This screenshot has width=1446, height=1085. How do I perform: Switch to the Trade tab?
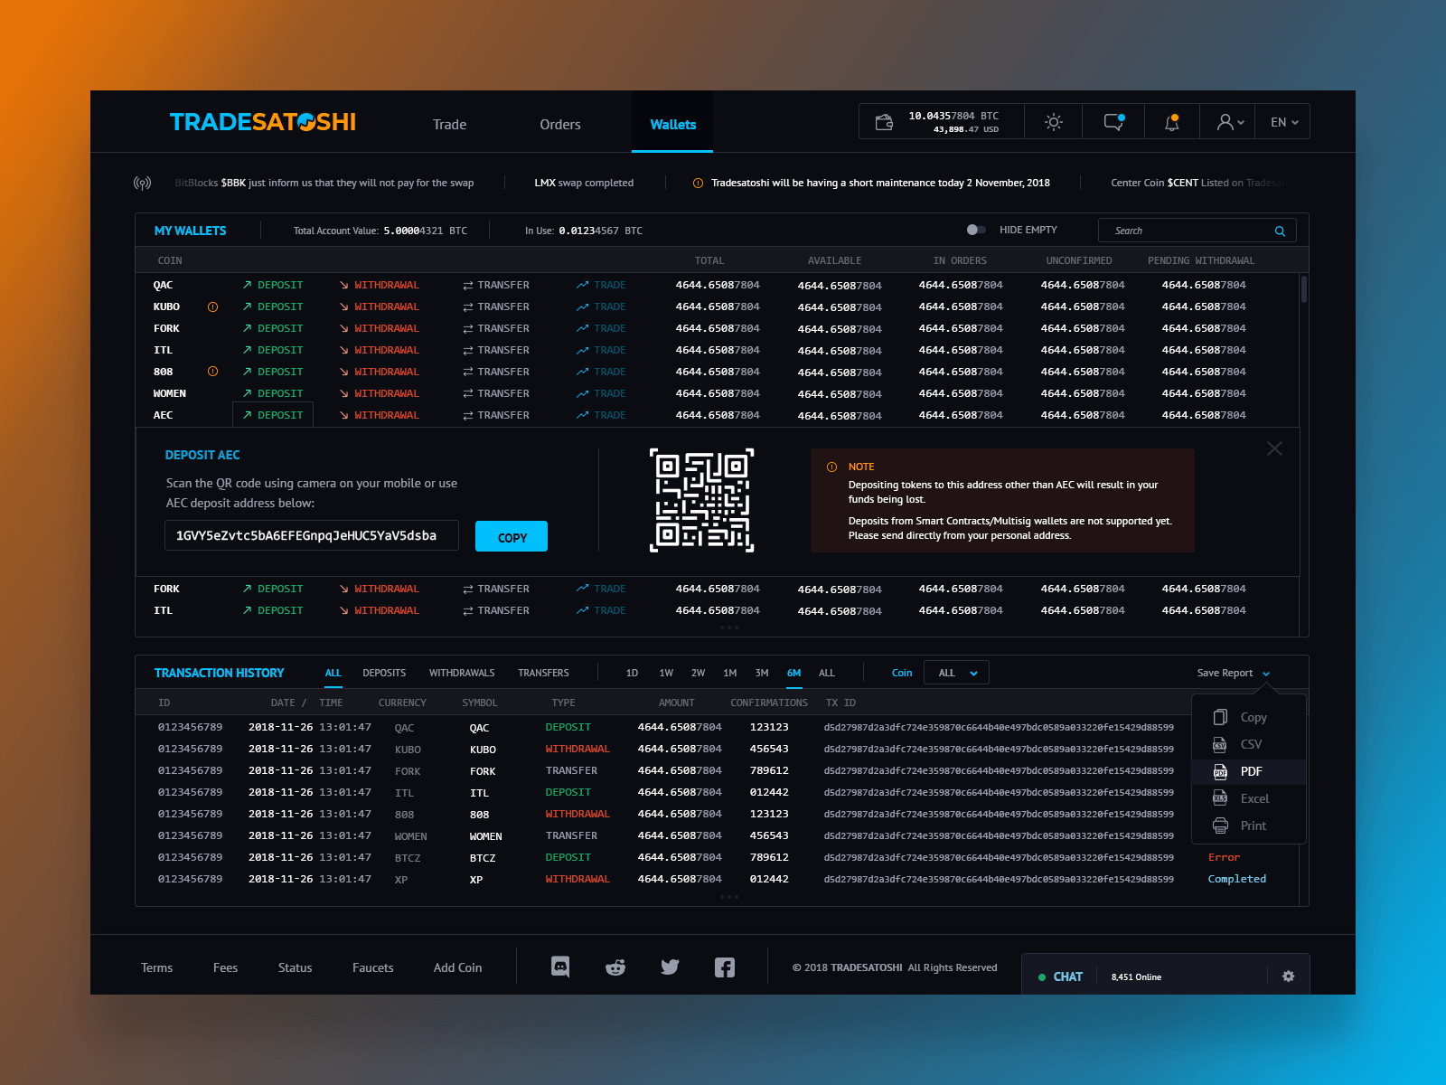coord(449,125)
